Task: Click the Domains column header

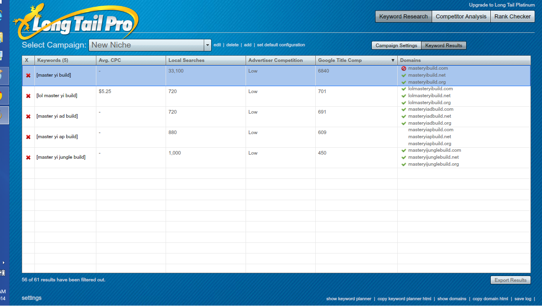Action: pos(464,60)
